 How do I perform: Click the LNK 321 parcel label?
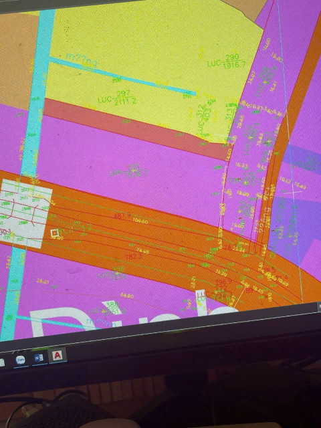128,171
